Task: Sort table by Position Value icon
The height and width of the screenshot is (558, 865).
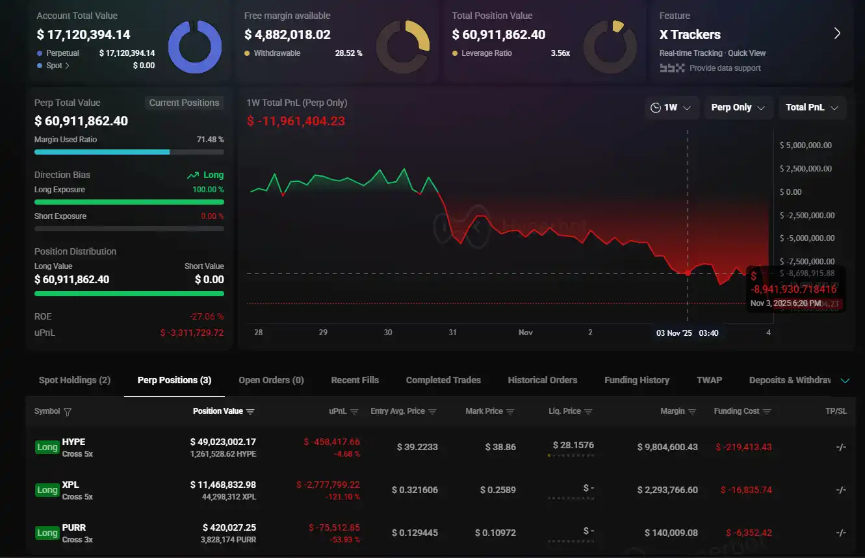Action: pos(250,412)
